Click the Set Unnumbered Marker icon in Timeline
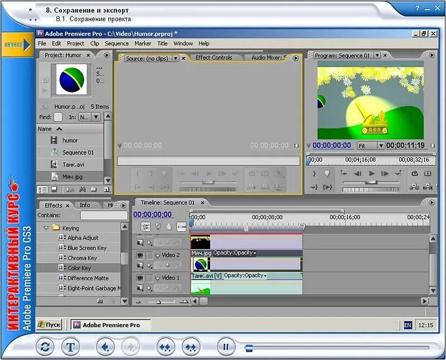 [169, 227]
